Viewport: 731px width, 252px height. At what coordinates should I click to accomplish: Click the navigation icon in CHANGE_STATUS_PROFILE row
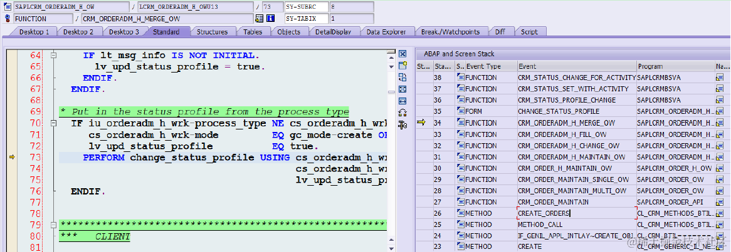(x=720, y=111)
